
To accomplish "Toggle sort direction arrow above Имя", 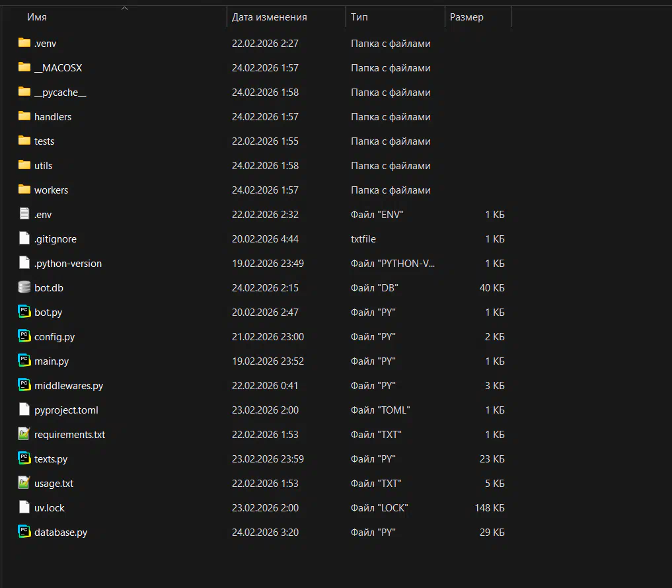I will [125, 8].
